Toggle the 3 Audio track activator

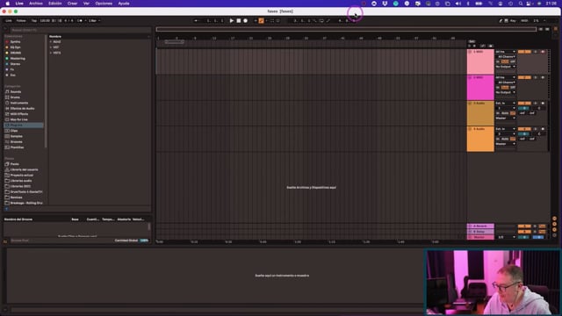pyautogui.click(x=524, y=104)
